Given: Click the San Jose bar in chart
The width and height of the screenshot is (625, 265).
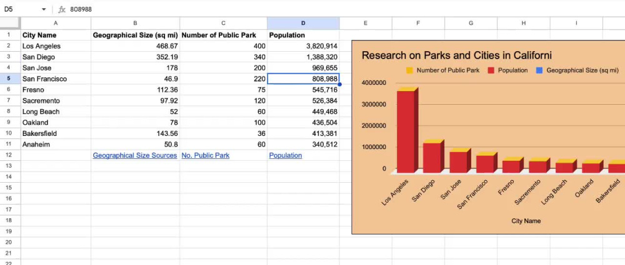Looking at the screenshot, I should (x=461, y=161).
